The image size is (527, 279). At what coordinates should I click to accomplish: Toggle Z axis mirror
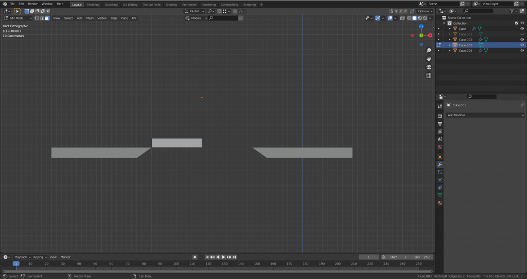406,11
